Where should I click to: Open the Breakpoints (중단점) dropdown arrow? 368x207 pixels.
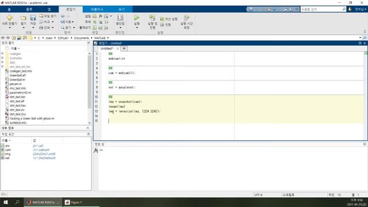pos(120,28)
